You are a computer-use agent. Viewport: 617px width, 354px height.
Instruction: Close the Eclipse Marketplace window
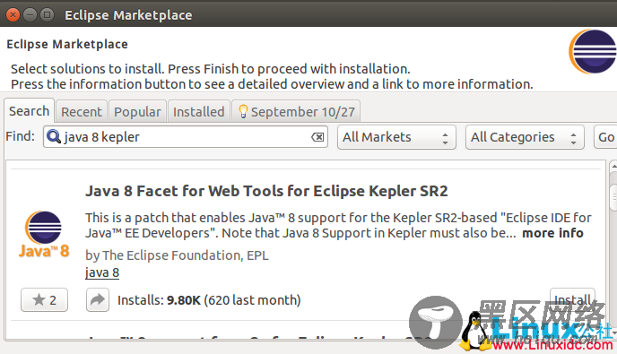click(x=13, y=15)
